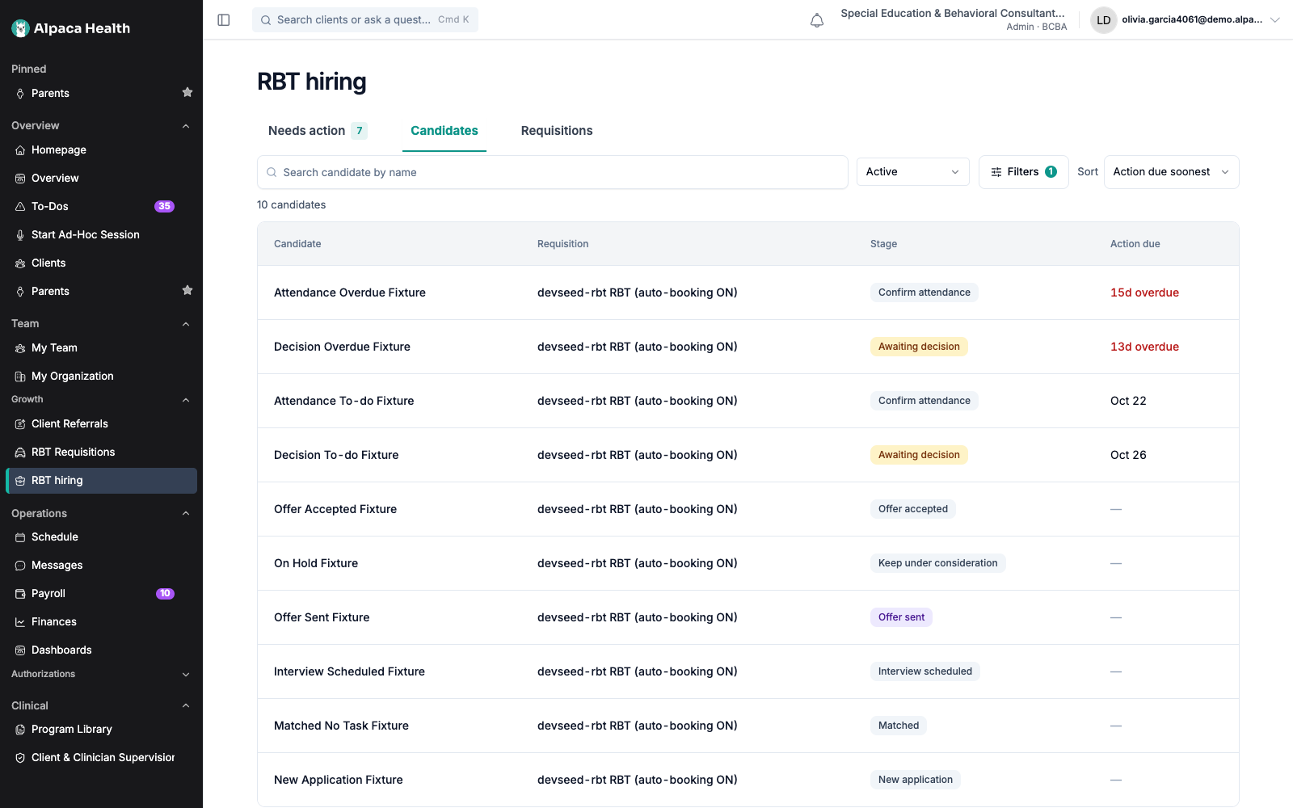This screenshot has width=1293, height=808.
Task: Click the To-Dos warning triangle icon
Action: point(20,207)
